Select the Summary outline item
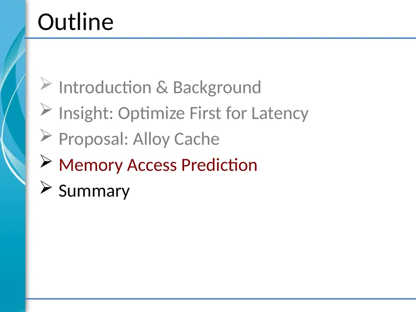This screenshot has width=416, height=312. pyautogui.click(x=94, y=191)
